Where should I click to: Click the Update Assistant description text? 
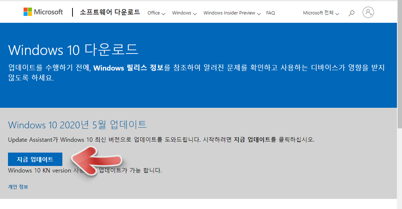[161, 140]
